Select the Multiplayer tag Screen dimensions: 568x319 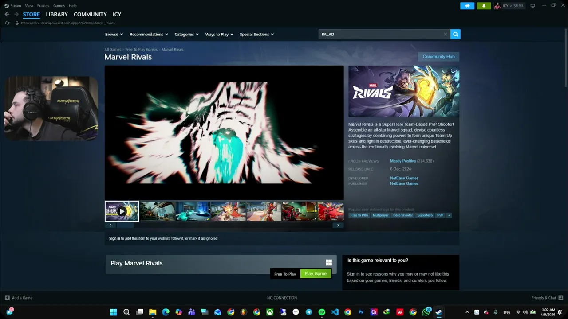pyautogui.click(x=381, y=215)
